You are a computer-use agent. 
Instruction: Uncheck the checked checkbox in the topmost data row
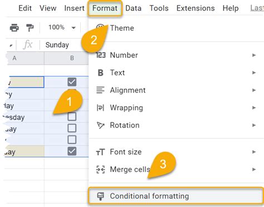point(72,82)
